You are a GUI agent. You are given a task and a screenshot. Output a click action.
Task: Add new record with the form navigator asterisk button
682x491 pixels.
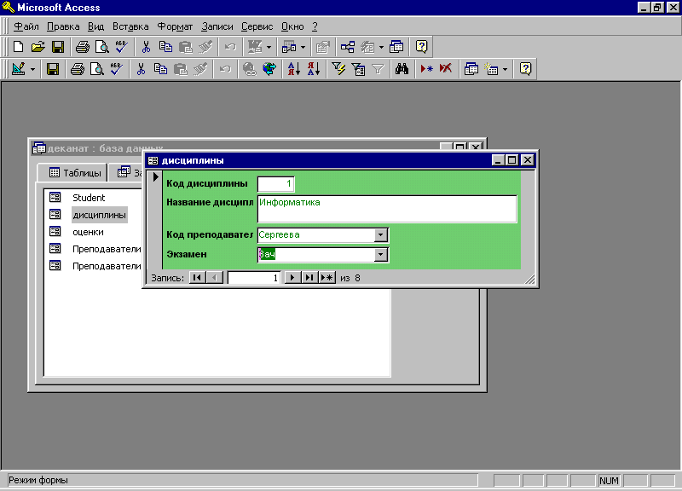(327, 277)
